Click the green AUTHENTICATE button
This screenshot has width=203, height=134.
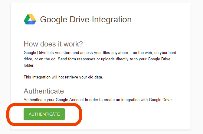tap(44, 114)
